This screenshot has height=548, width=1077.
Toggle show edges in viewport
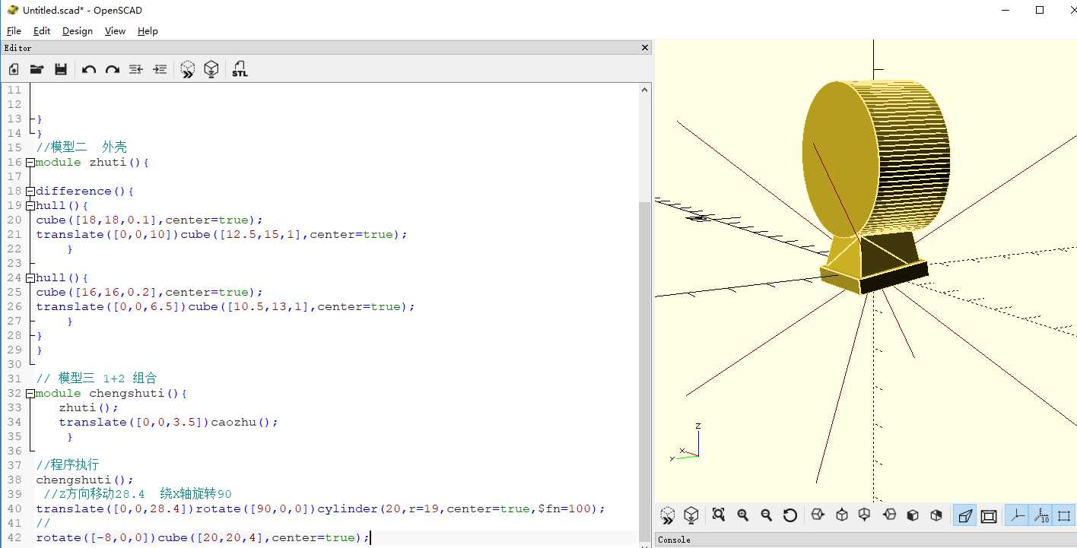[x=1064, y=515]
